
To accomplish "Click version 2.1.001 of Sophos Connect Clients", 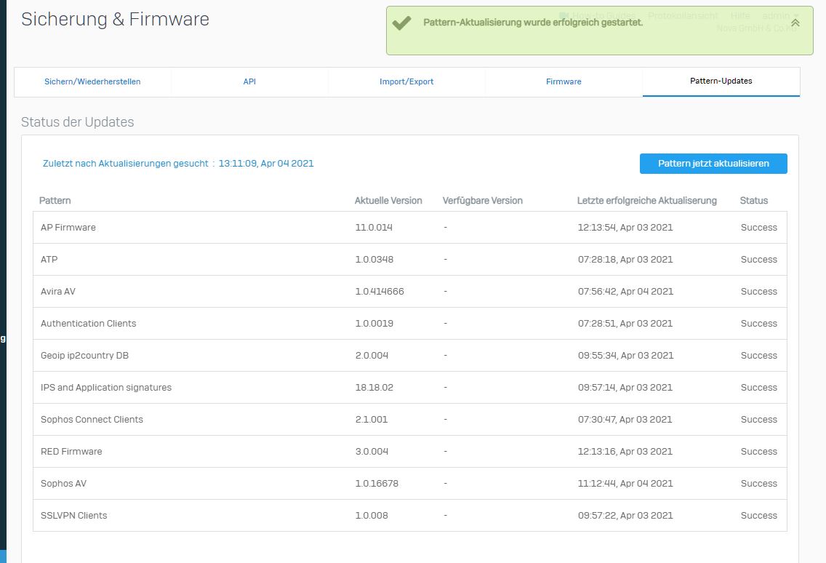I will pyautogui.click(x=372, y=420).
